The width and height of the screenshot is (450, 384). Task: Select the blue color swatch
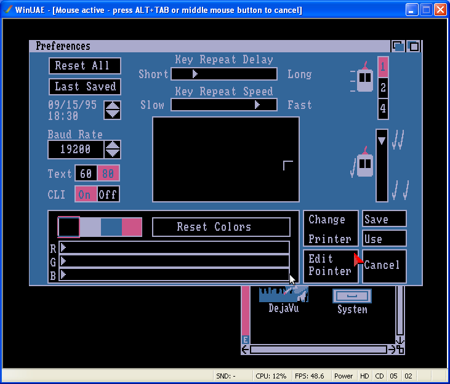[x=111, y=227]
